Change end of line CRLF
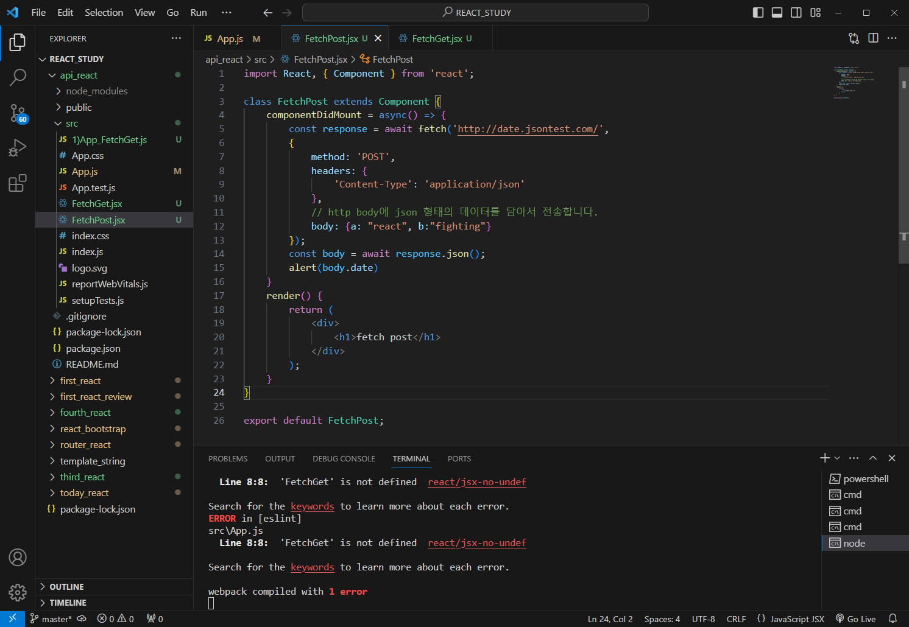909x627 pixels. tap(736, 619)
